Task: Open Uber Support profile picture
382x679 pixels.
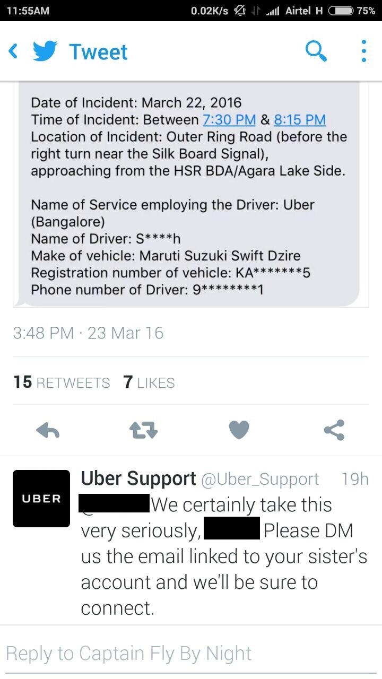Action: [x=41, y=499]
